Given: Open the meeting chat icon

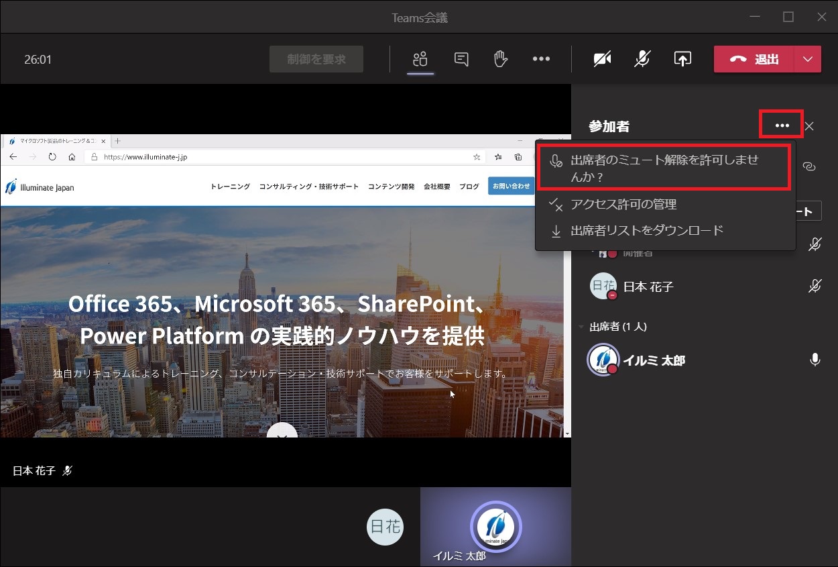Looking at the screenshot, I should 461,59.
